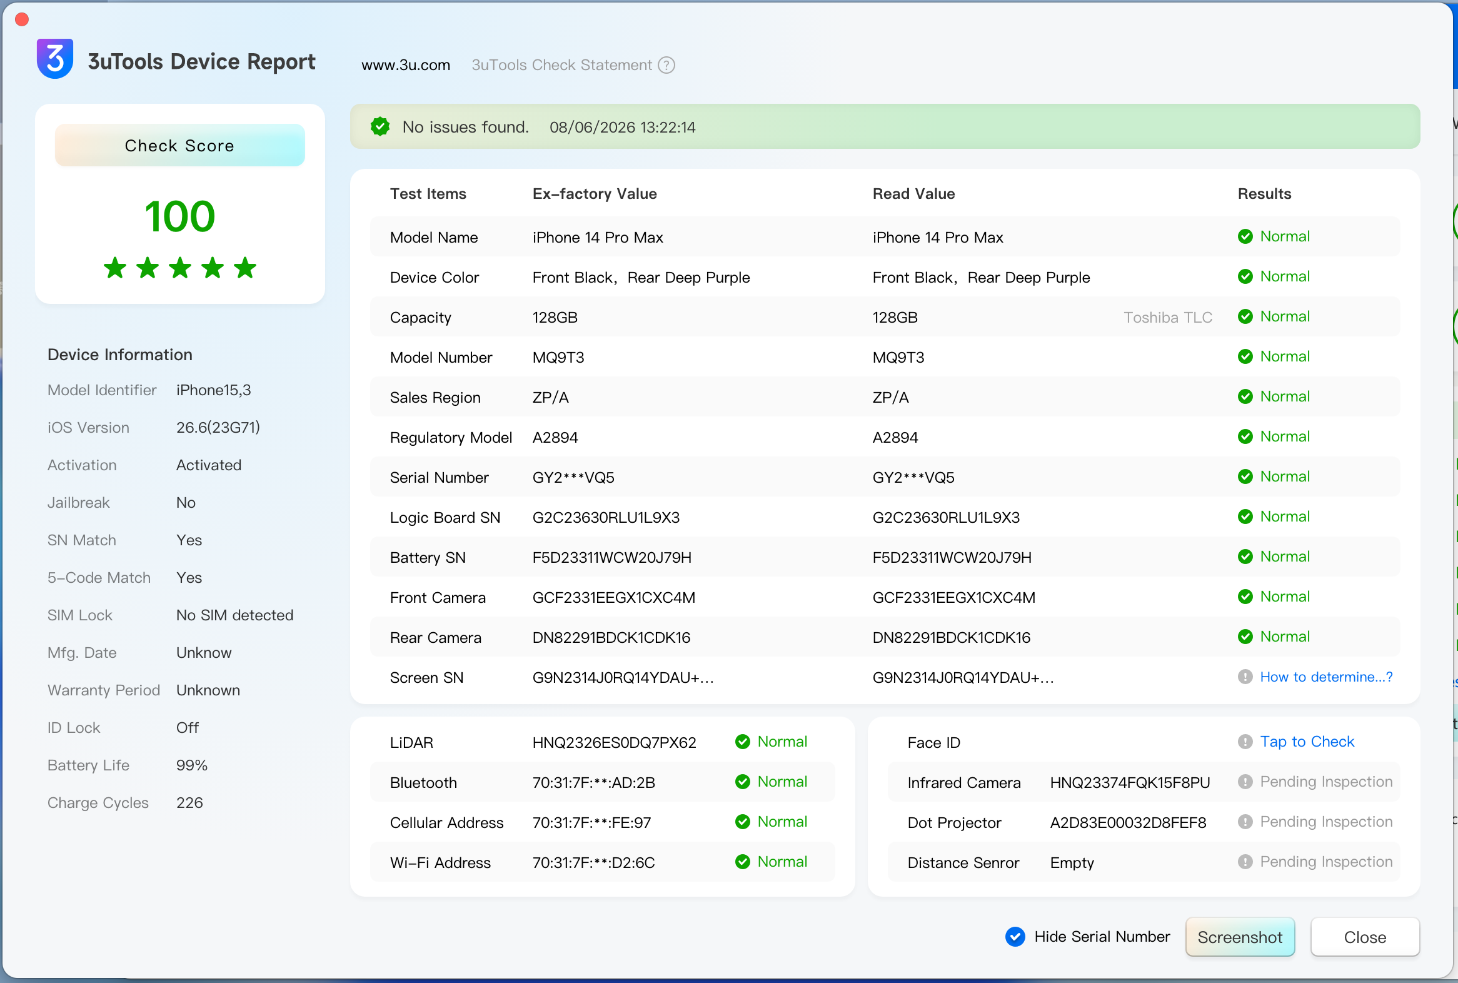Click the 08/06/2026 13:22:14 timestamp
The width and height of the screenshot is (1458, 983).
click(x=623, y=128)
